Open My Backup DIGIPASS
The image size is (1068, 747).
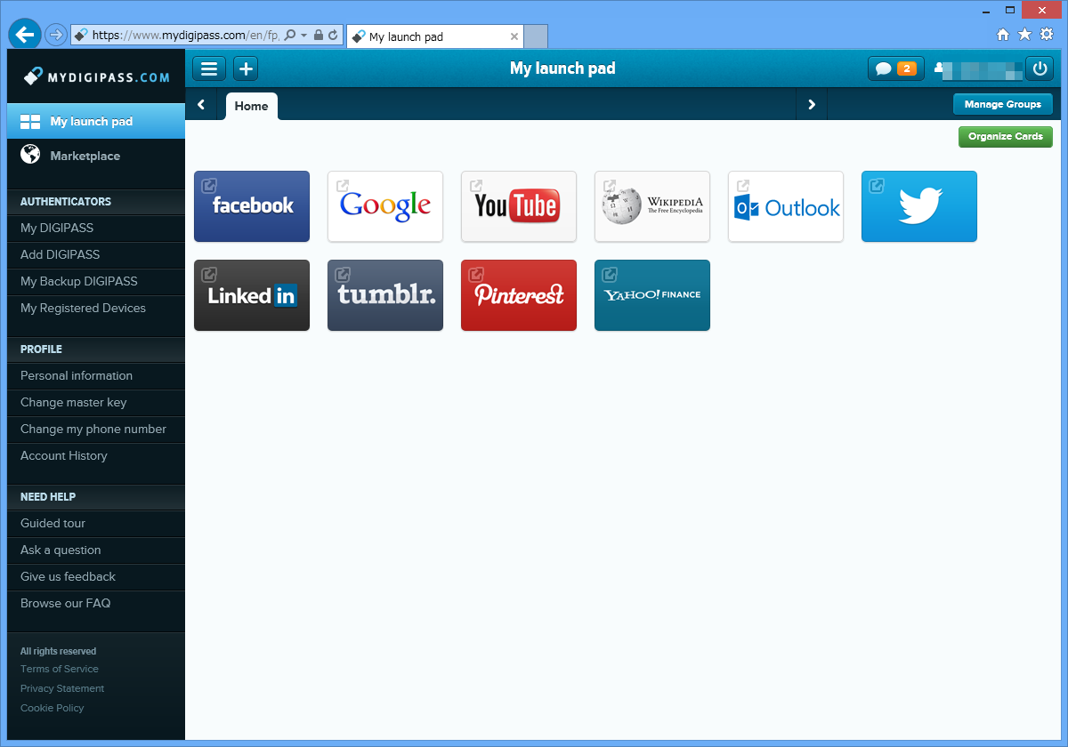tap(96, 282)
